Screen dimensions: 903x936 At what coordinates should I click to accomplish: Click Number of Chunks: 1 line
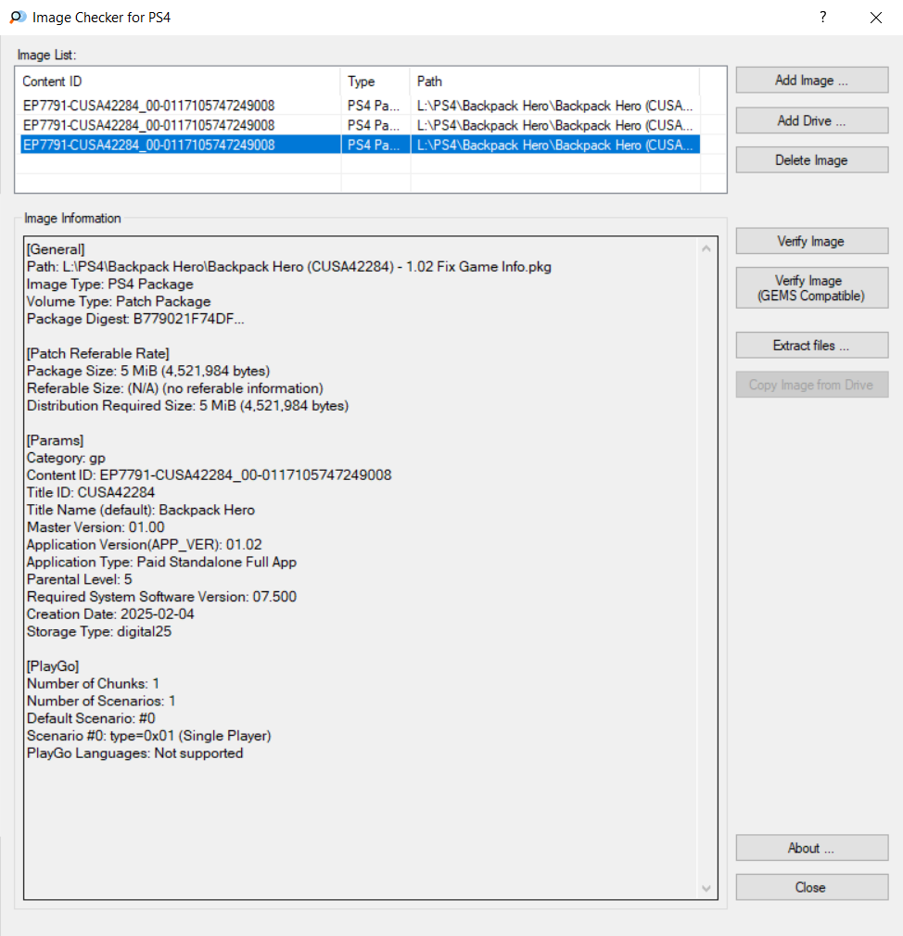tap(93, 684)
